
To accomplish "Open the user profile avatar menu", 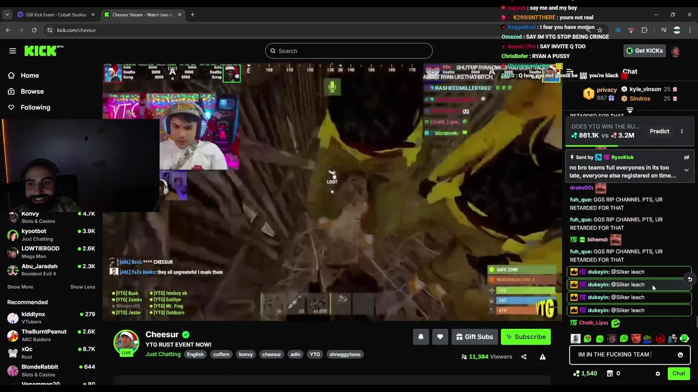I will (676, 51).
